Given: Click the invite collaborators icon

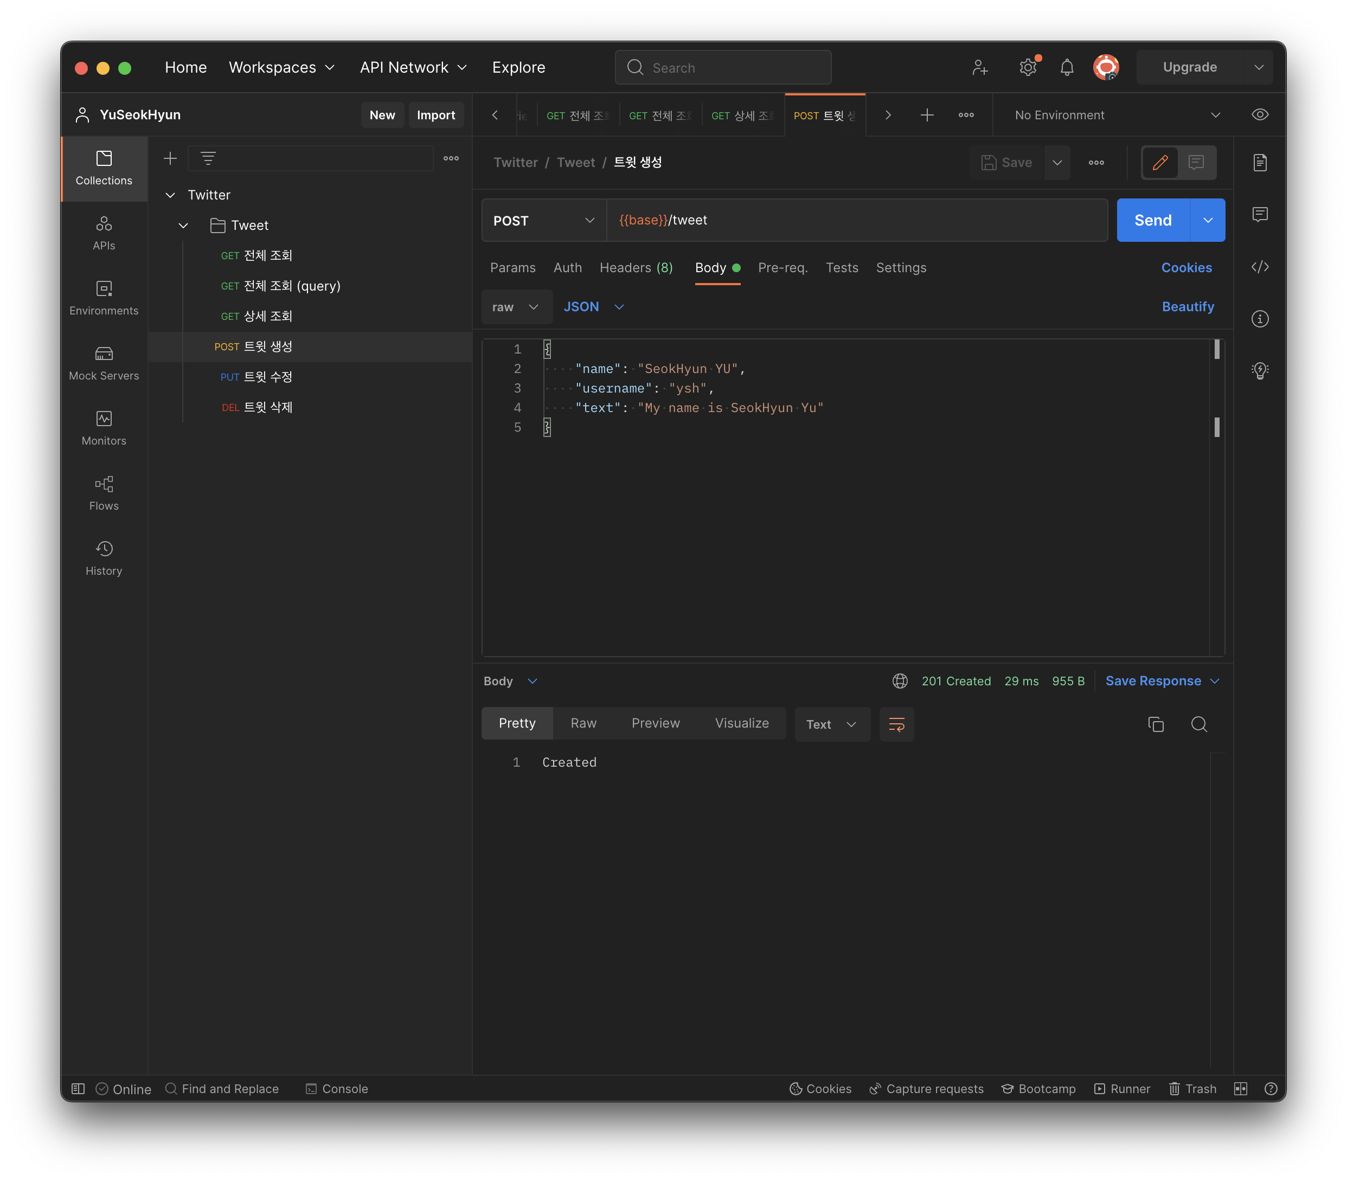Looking at the screenshot, I should [x=980, y=67].
